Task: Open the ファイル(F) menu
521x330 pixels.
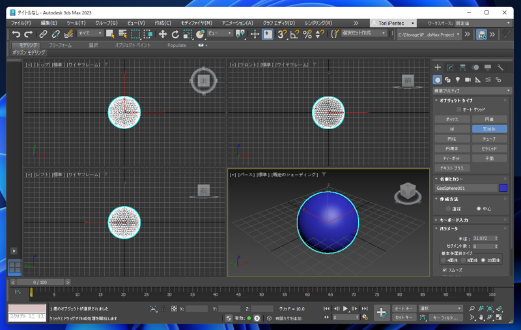Action: click(x=21, y=23)
